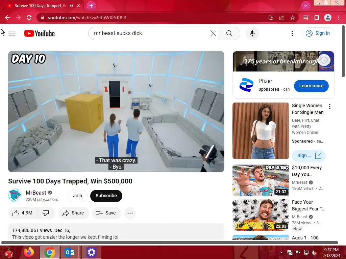Expand the tab search dropdown arrow
346x259 pixels.
[x=305, y=6]
